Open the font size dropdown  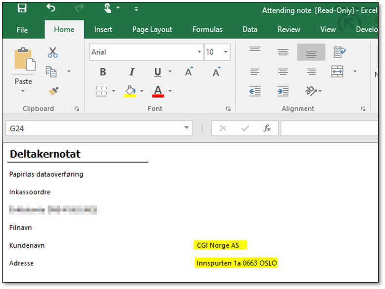click(226, 52)
